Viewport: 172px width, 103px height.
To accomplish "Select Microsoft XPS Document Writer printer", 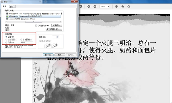I will coord(21,19).
